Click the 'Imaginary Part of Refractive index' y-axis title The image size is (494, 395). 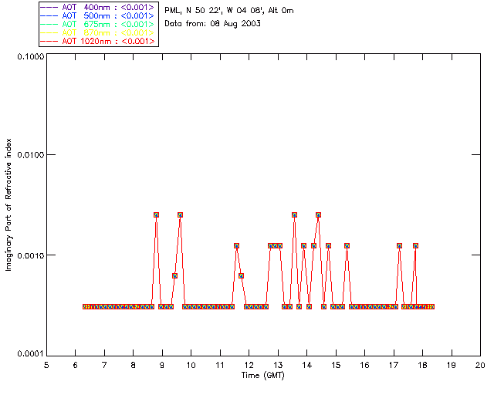8,204
